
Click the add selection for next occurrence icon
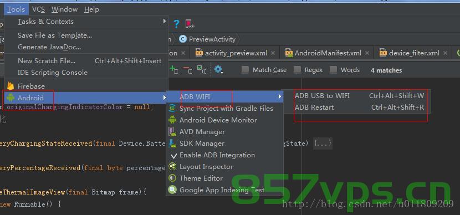tap(173, 70)
